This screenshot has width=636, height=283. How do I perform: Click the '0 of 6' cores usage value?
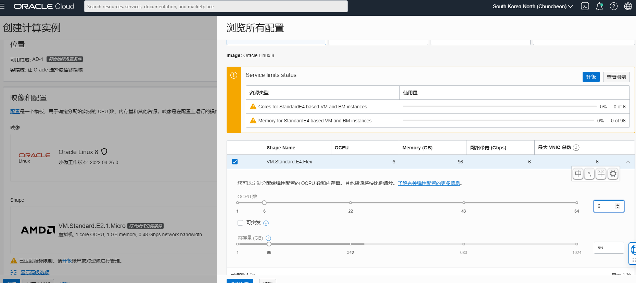coord(620,107)
